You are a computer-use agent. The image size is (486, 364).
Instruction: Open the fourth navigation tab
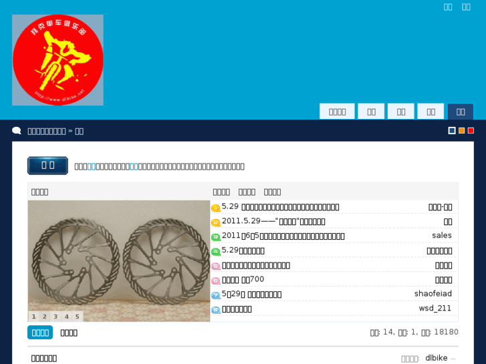(x=431, y=112)
